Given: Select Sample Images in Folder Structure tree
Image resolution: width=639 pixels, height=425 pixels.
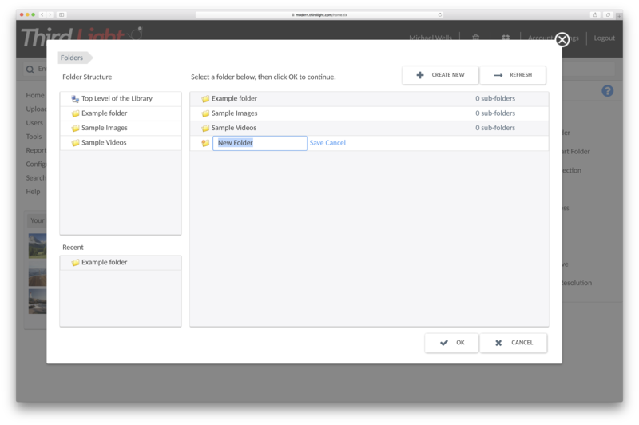Looking at the screenshot, I should point(121,128).
